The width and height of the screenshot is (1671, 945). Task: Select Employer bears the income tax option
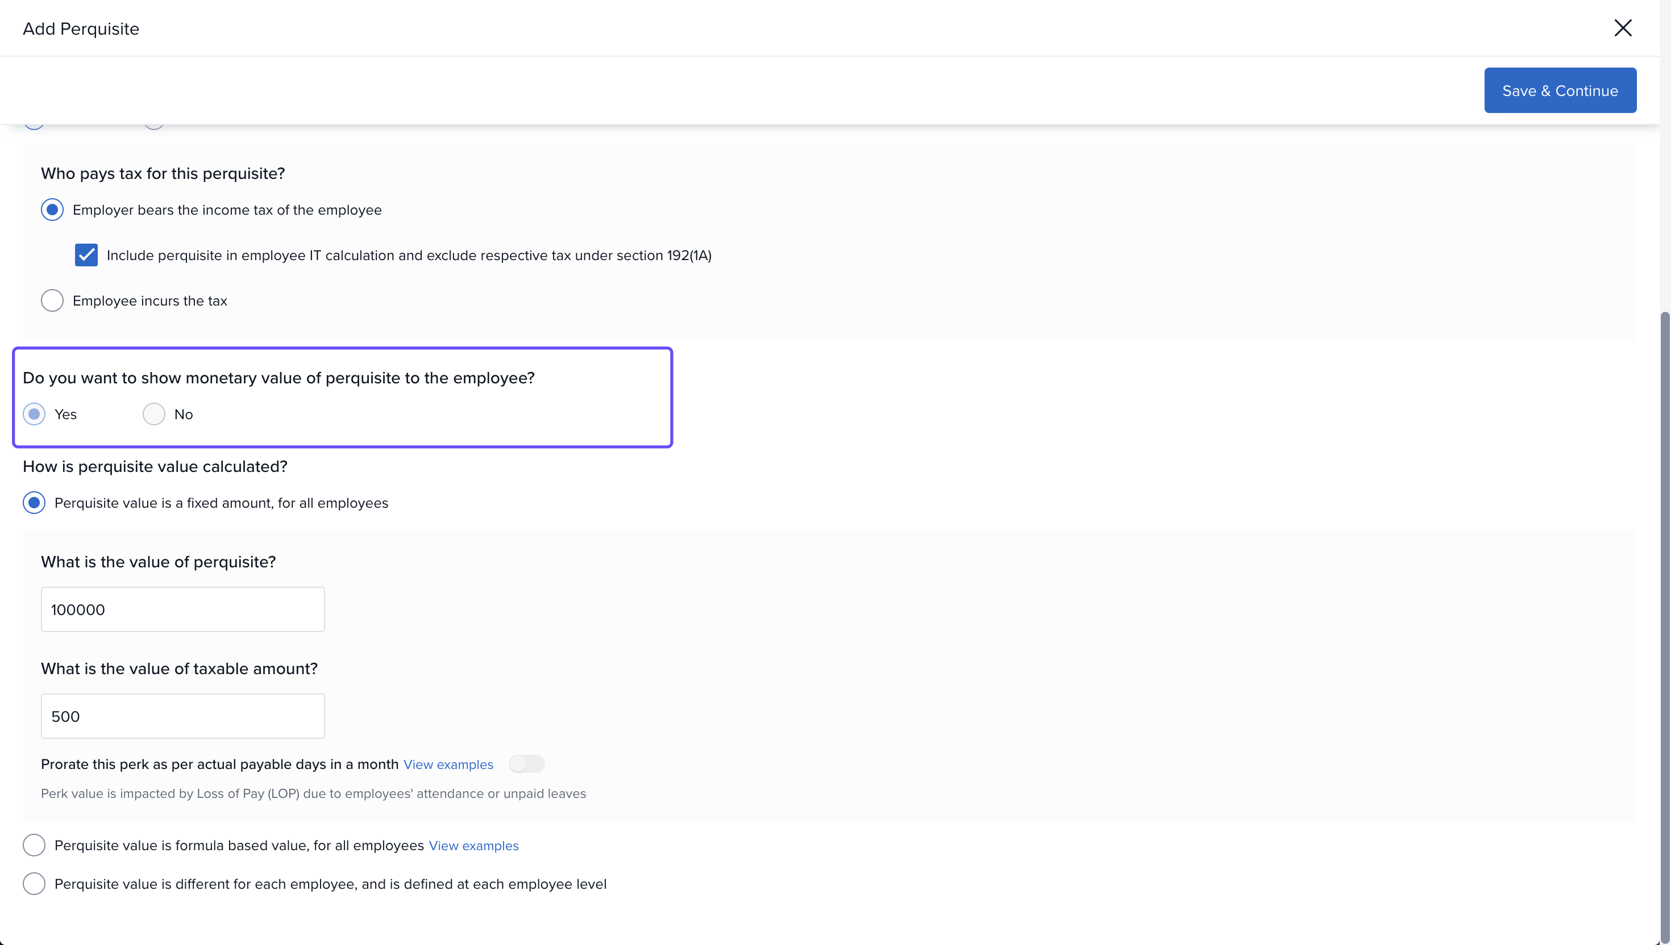pyautogui.click(x=52, y=210)
